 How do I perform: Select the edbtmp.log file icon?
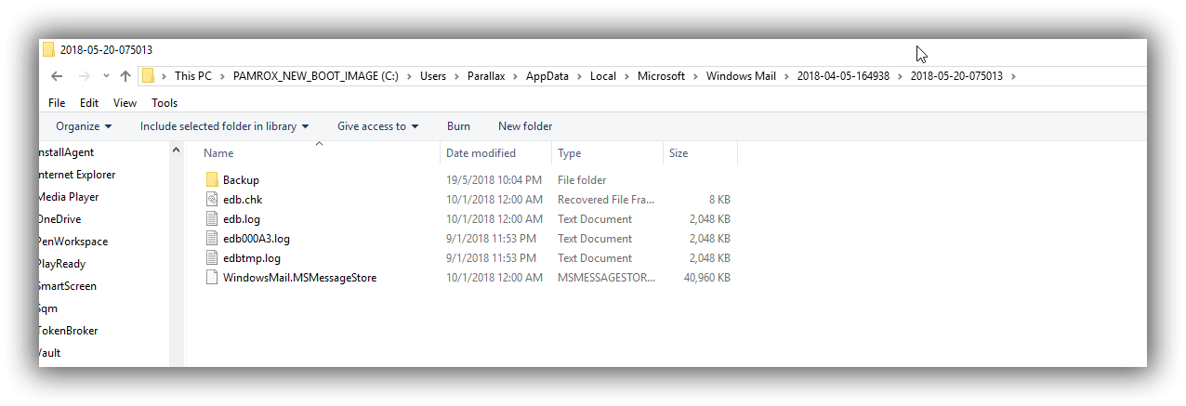(212, 258)
